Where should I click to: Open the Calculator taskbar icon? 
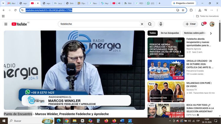[98, 121]
